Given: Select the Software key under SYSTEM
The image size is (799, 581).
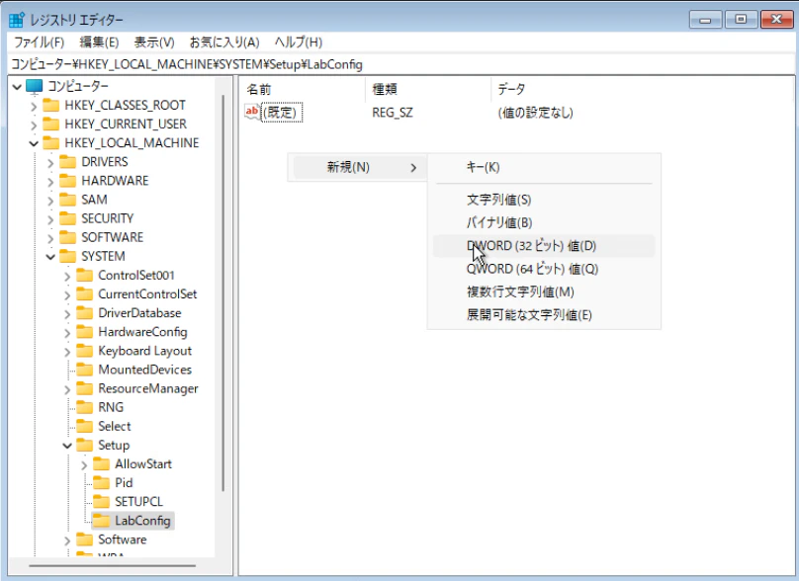Looking at the screenshot, I should click(x=122, y=539).
